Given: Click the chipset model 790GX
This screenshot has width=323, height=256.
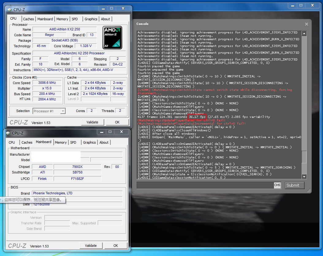Looking at the screenshot, I should point(78,167).
